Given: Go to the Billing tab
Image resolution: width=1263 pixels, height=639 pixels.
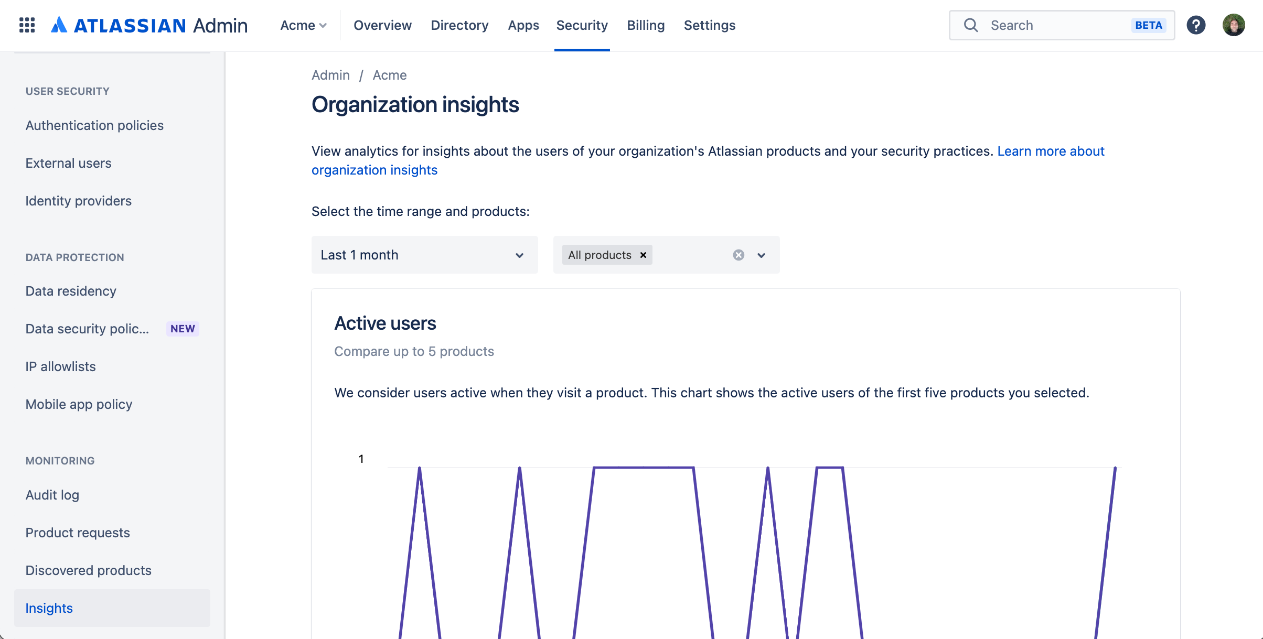Looking at the screenshot, I should 646,25.
